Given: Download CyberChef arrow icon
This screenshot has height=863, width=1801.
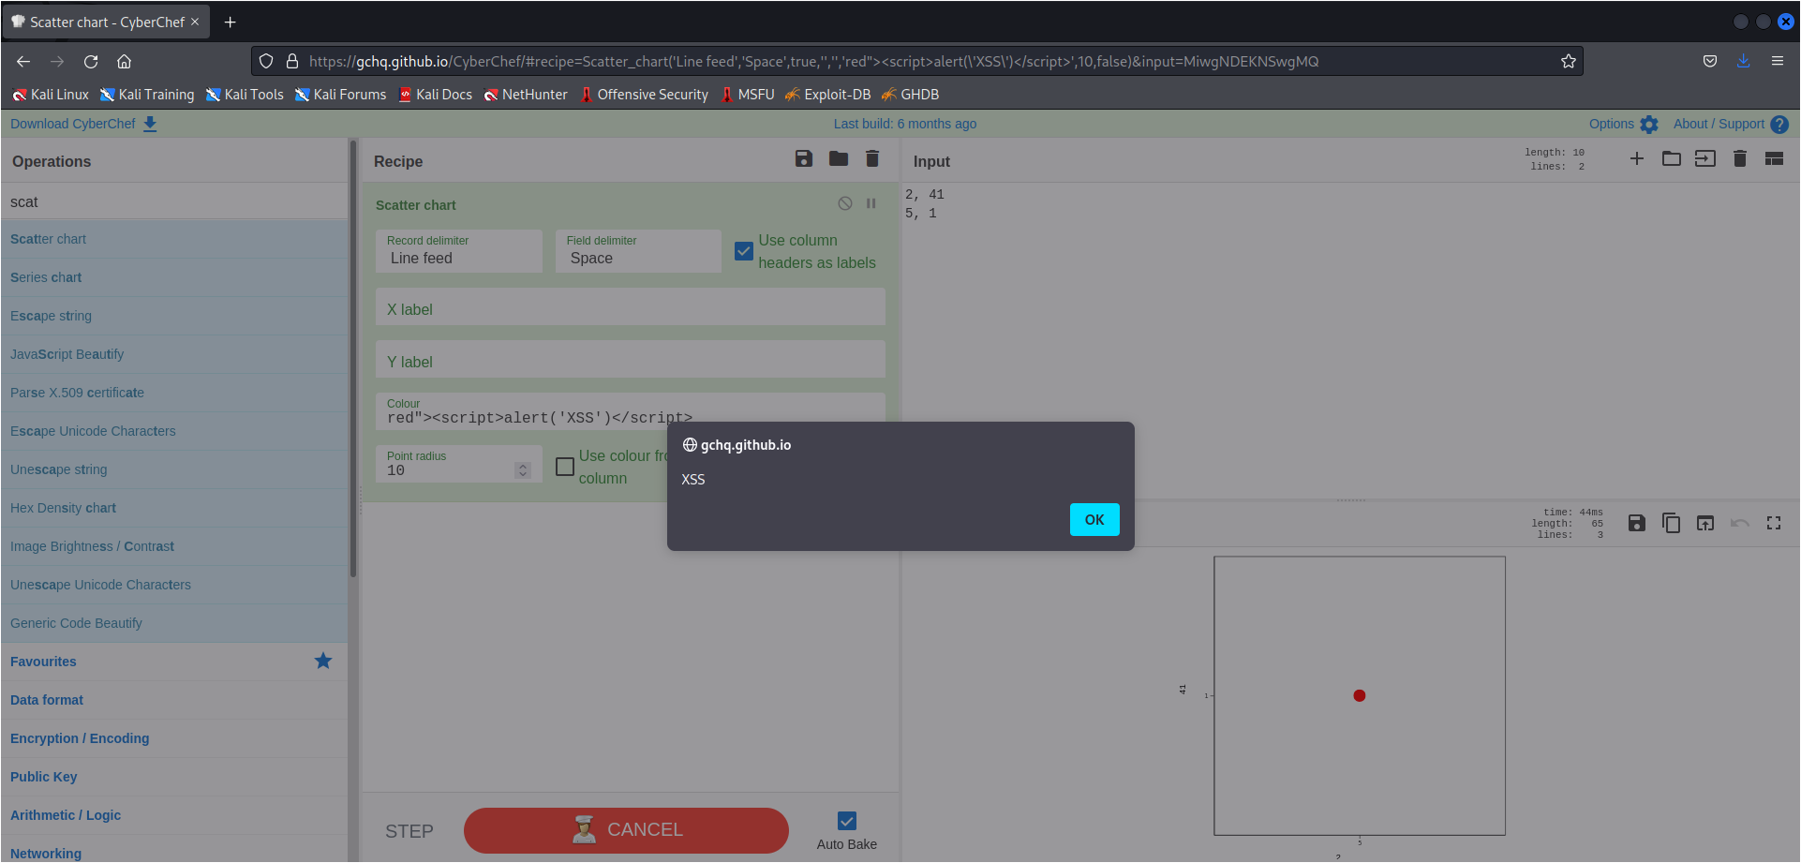Looking at the screenshot, I should pos(150,125).
